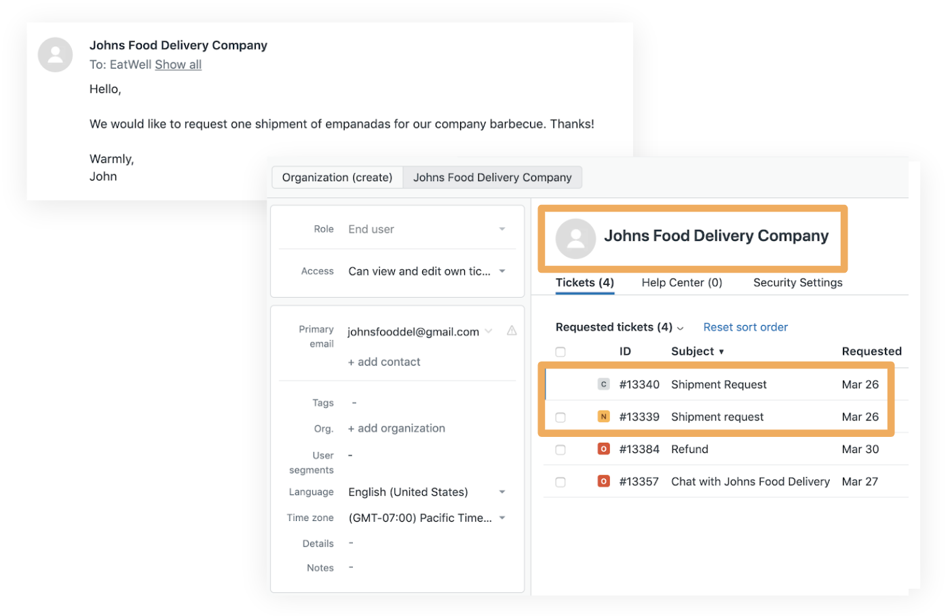Click the Johns Food Delivery profile avatar
Viewport: 950px width, 616px height.
pyautogui.click(x=575, y=238)
